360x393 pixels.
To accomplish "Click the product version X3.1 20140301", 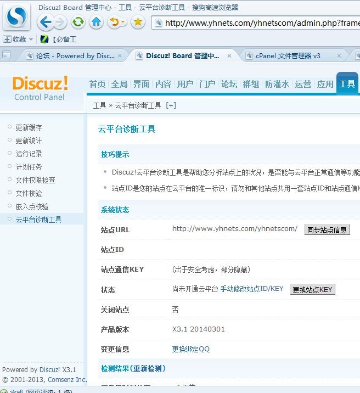I will click(x=199, y=329).
